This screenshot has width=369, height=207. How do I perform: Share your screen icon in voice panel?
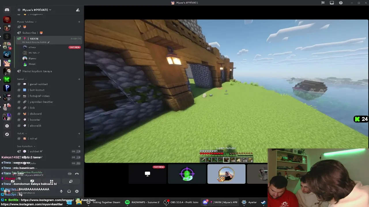pyautogui.click(x=32, y=181)
